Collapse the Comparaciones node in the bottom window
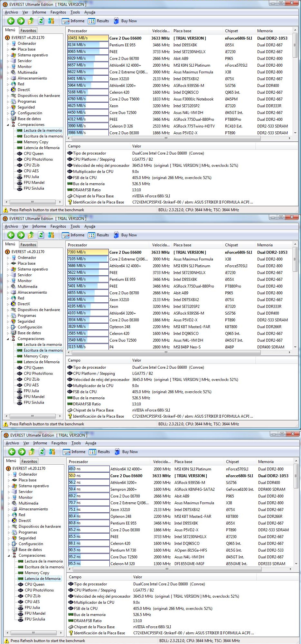 [9, 556]
